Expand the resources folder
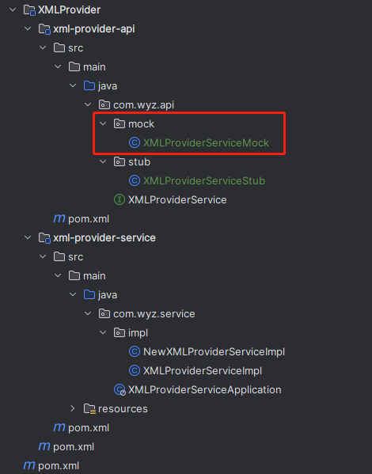 pyautogui.click(x=73, y=408)
